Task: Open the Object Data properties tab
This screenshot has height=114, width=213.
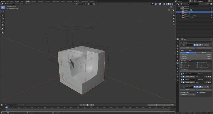Action: click(x=177, y=74)
